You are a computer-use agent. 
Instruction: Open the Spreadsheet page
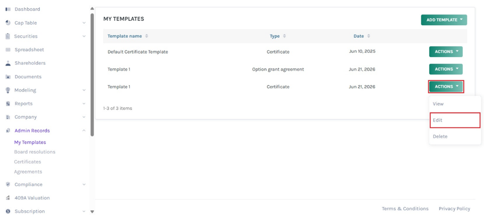(x=29, y=49)
